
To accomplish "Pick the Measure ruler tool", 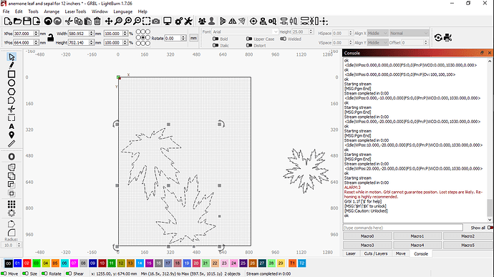I will click(x=11, y=144).
